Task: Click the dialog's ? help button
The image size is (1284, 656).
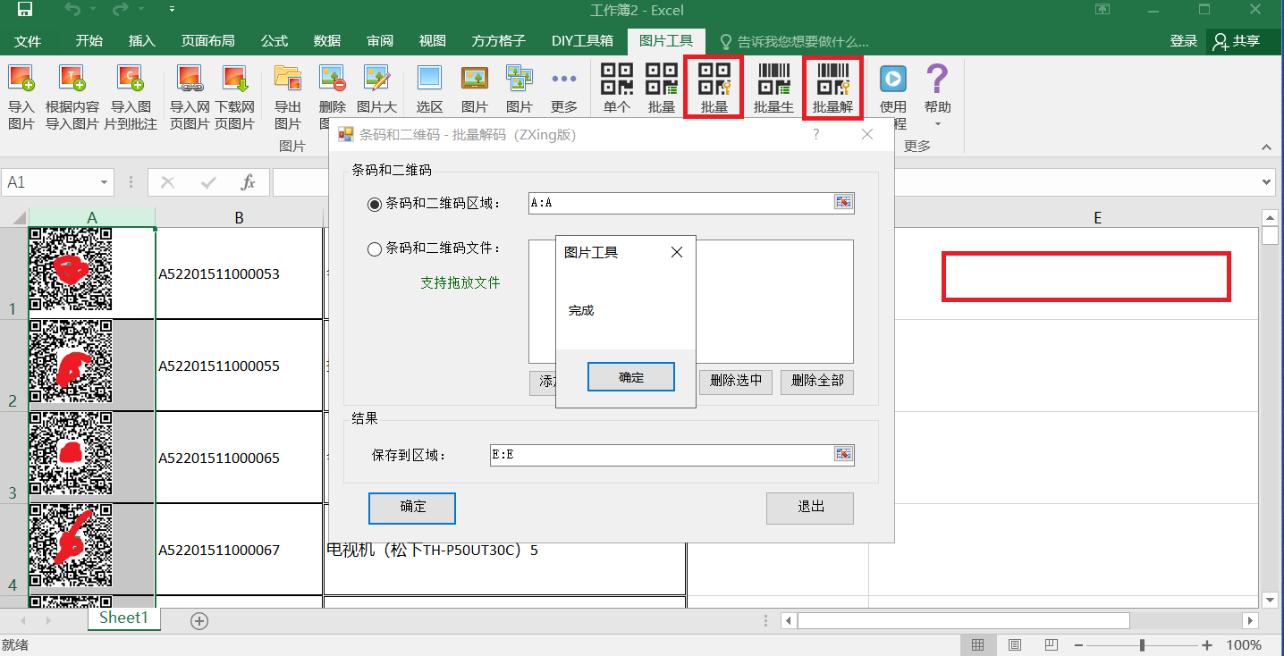Action: [x=815, y=134]
